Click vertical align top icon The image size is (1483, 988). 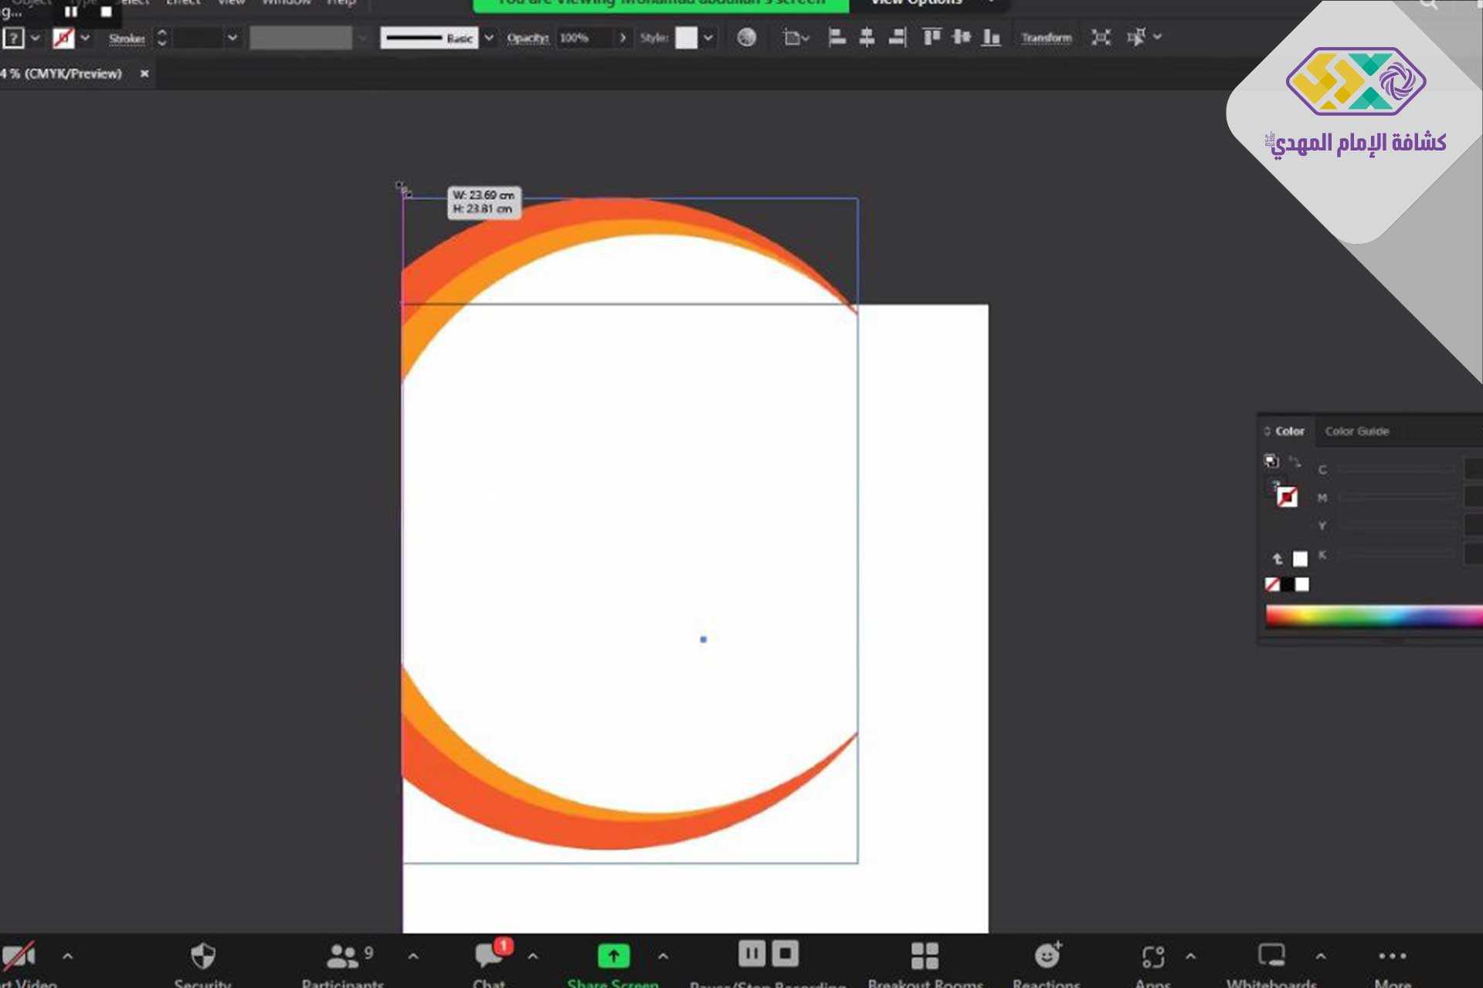click(x=932, y=37)
